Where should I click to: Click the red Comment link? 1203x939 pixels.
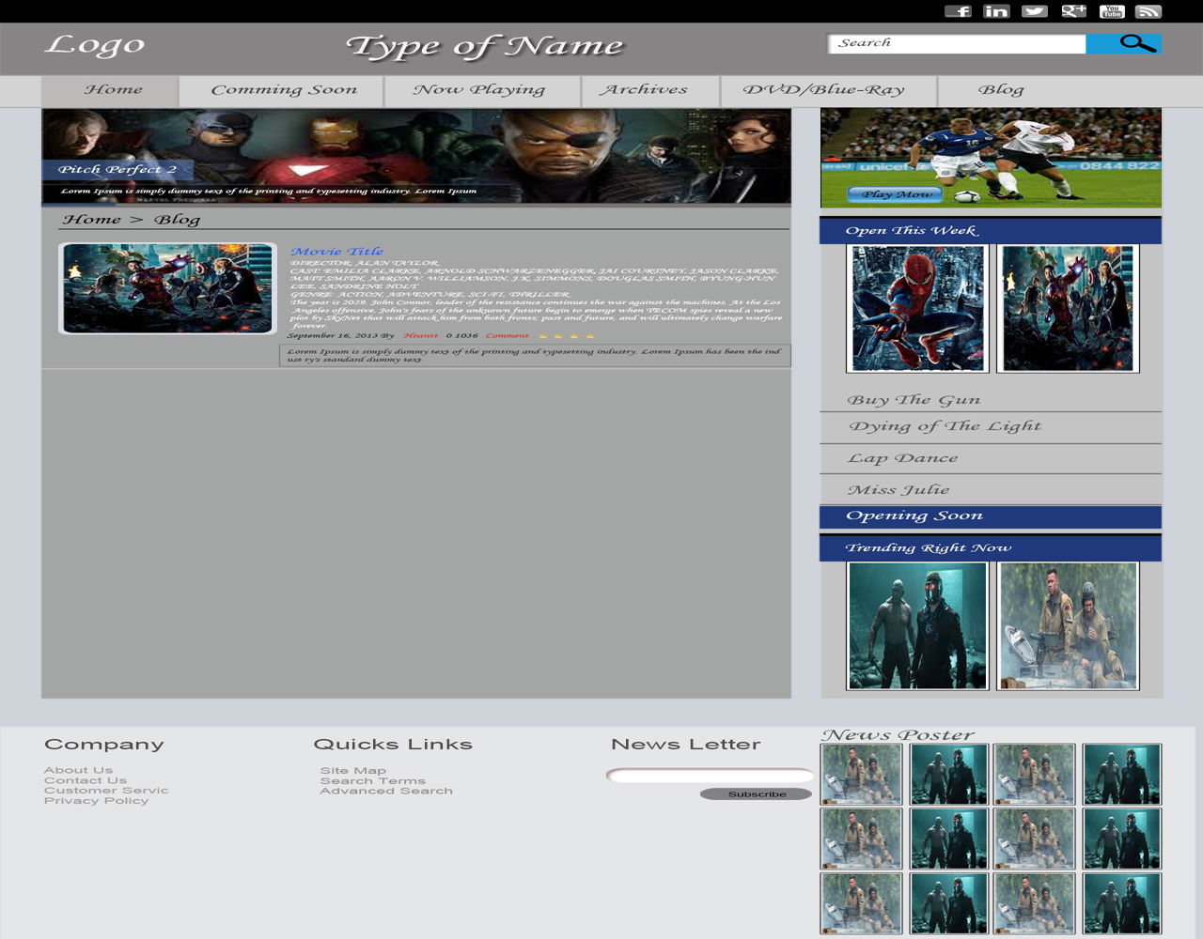(x=507, y=335)
